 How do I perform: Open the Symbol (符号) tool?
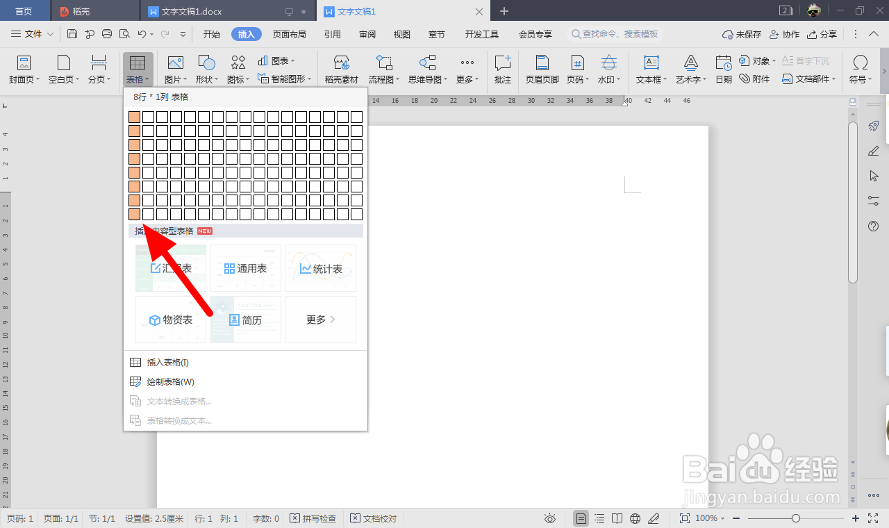coord(860,70)
